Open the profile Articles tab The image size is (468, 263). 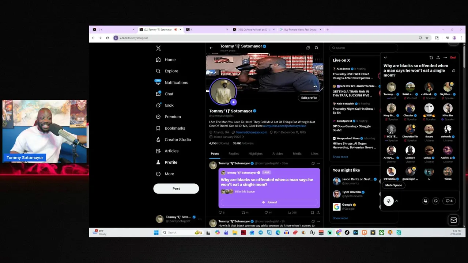point(278,154)
